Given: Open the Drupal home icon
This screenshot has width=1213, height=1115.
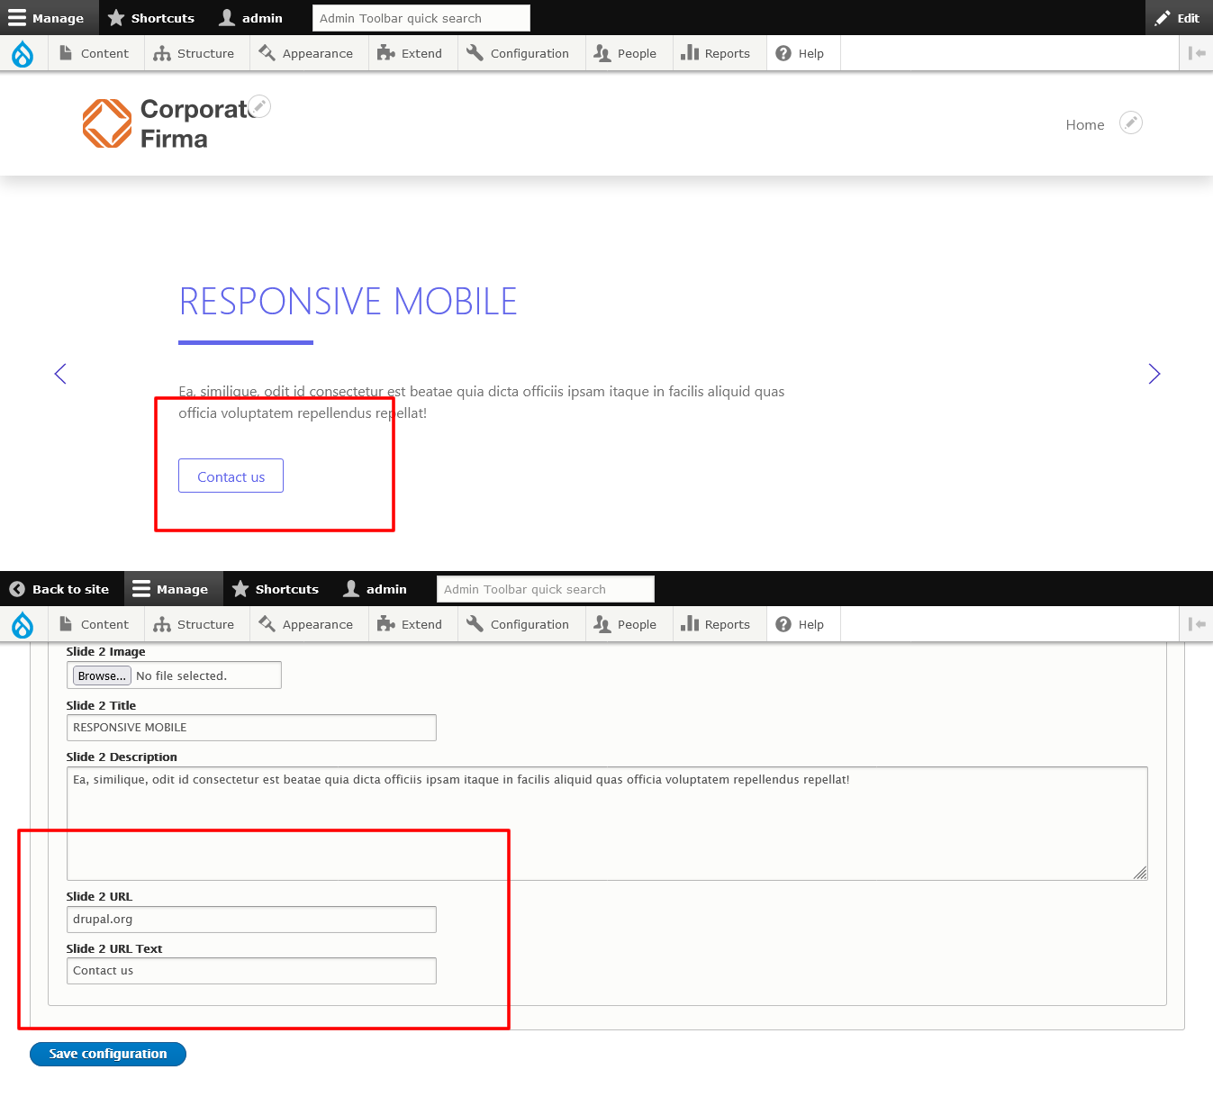Looking at the screenshot, I should [23, 53].
